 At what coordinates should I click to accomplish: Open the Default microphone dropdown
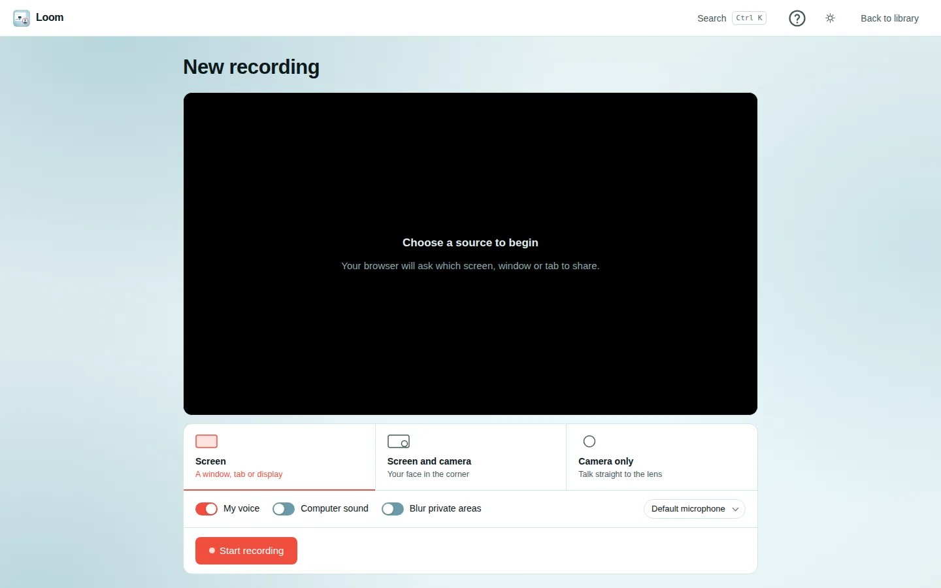click(695, 509)
